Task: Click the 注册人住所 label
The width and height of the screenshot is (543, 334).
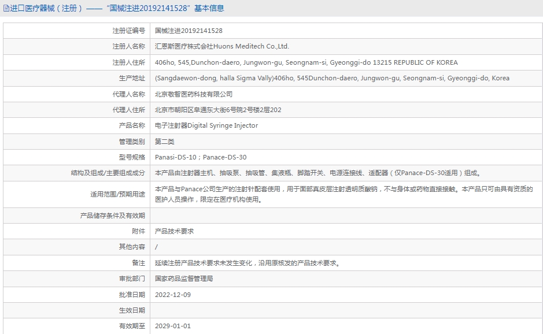Action: click(x=129, y=62)
